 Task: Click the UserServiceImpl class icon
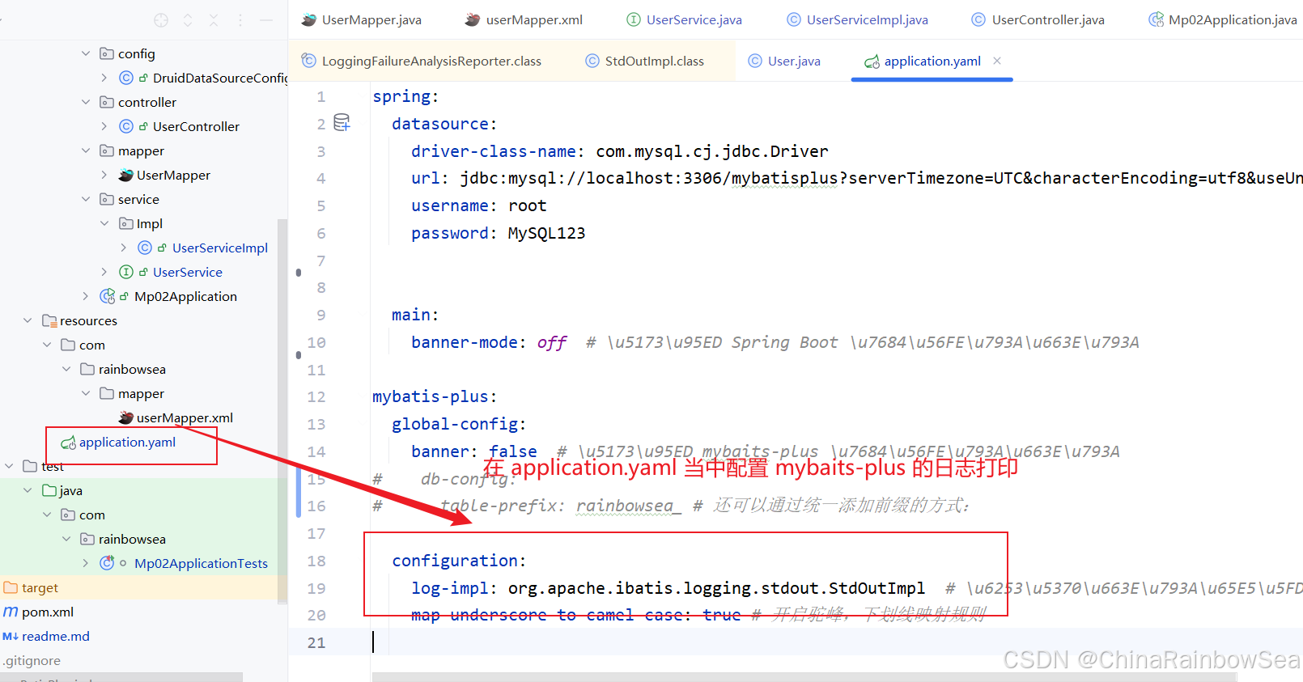pyautogui.click(x=145, y=248)
